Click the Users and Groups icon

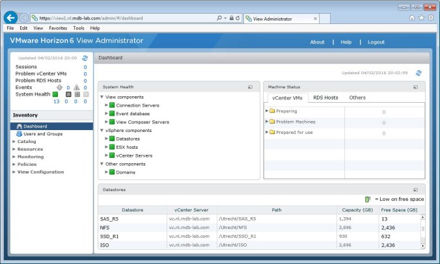(x=20, y=133)
